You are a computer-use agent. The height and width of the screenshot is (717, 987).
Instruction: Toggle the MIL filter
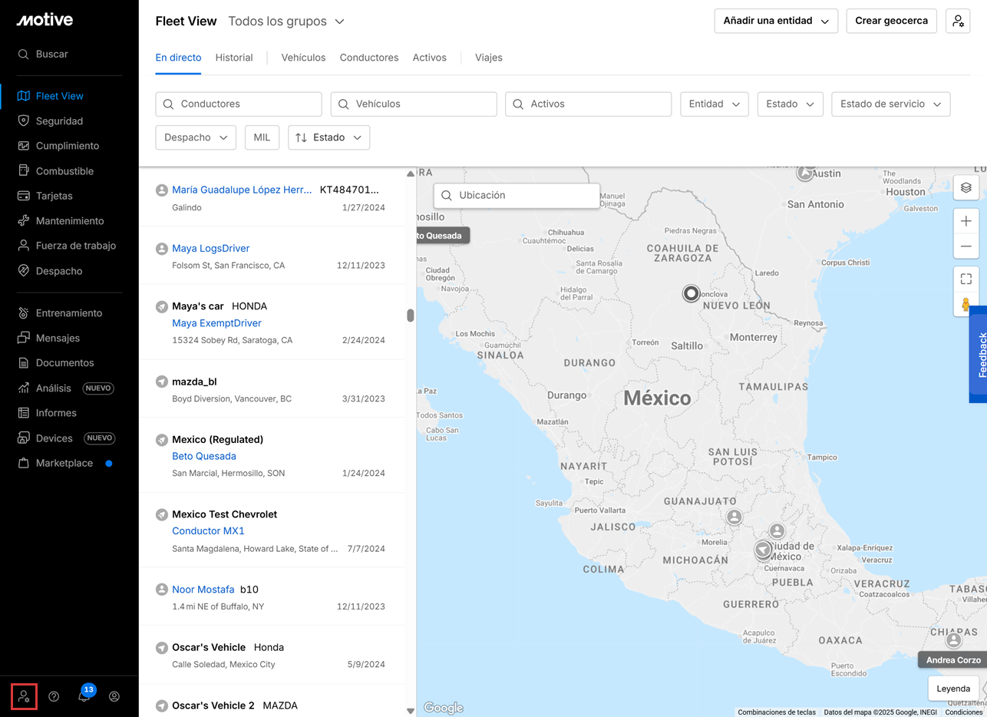[262, 137]
